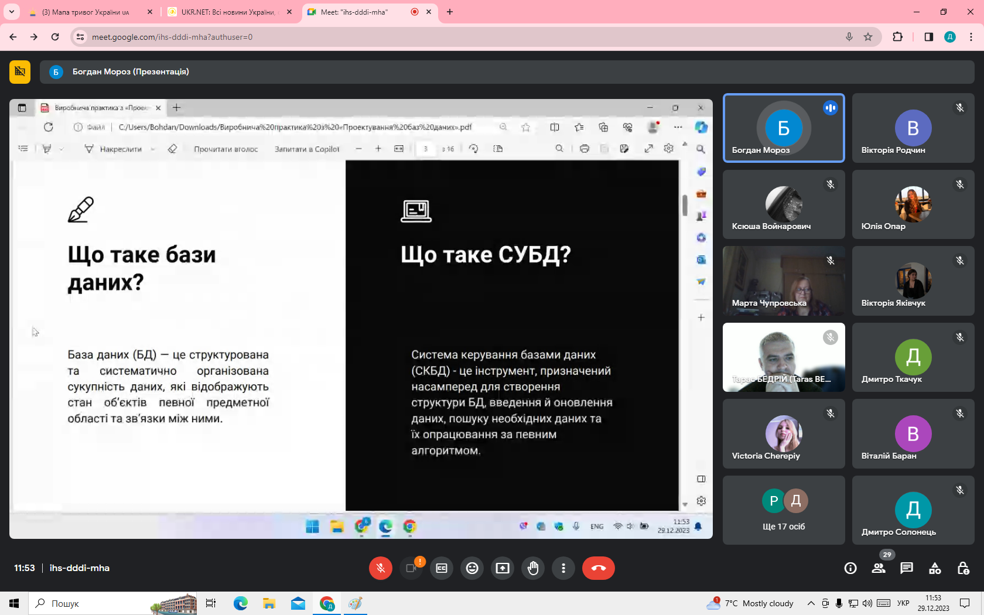Unmute your microphone
Viewport: 984px width, 615px height.
381,568
